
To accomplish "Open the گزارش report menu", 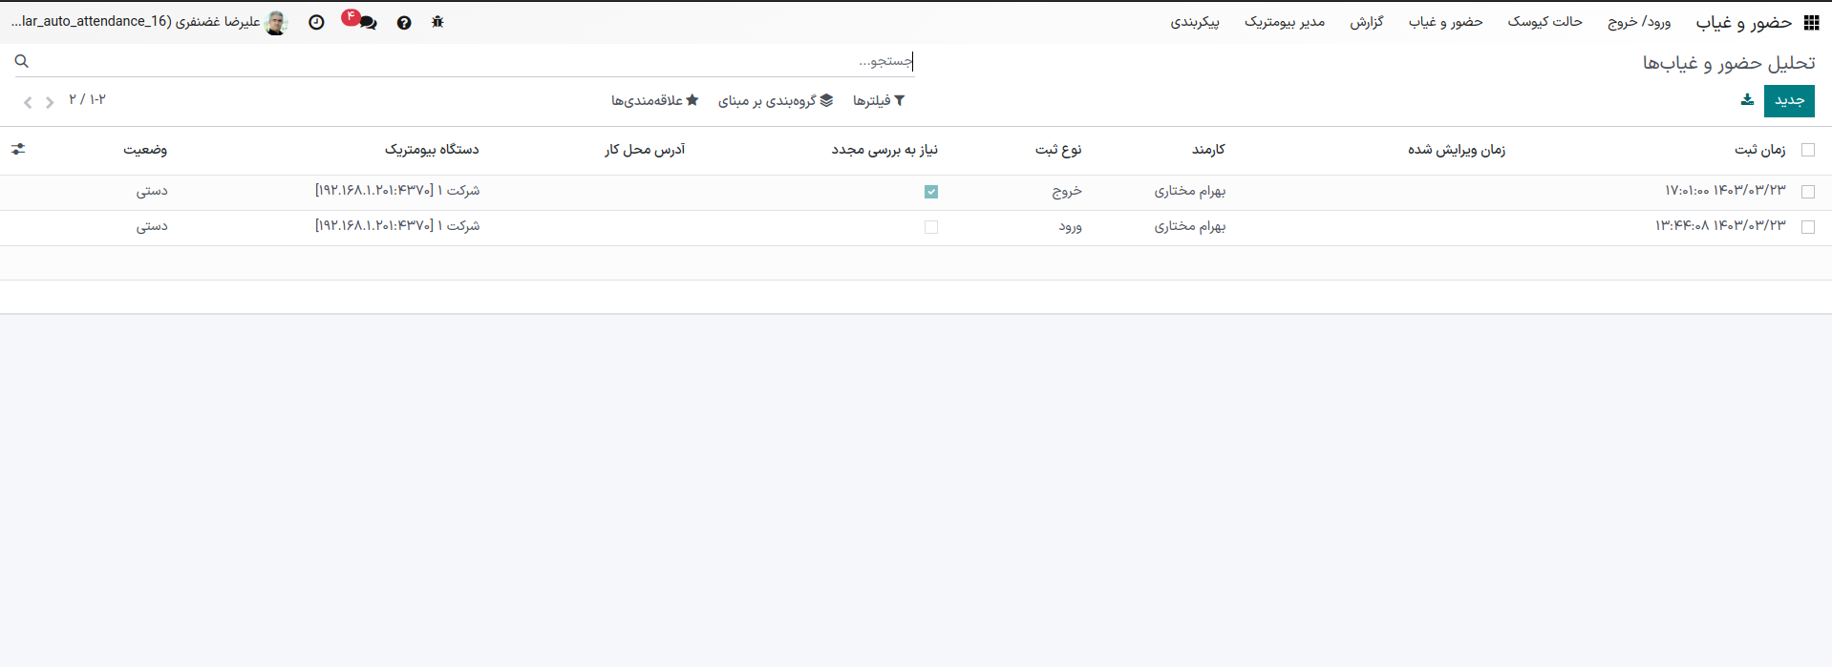I will (1366, 22).
